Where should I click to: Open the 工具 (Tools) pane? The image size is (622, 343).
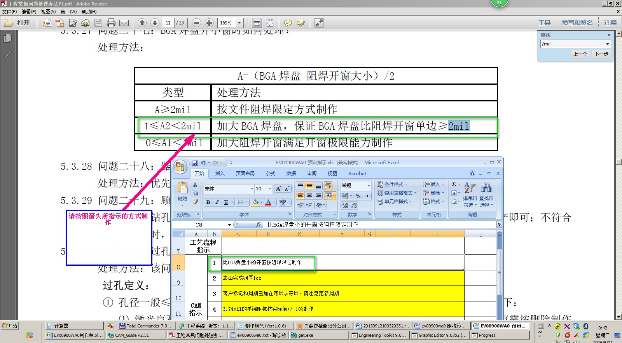544,23
